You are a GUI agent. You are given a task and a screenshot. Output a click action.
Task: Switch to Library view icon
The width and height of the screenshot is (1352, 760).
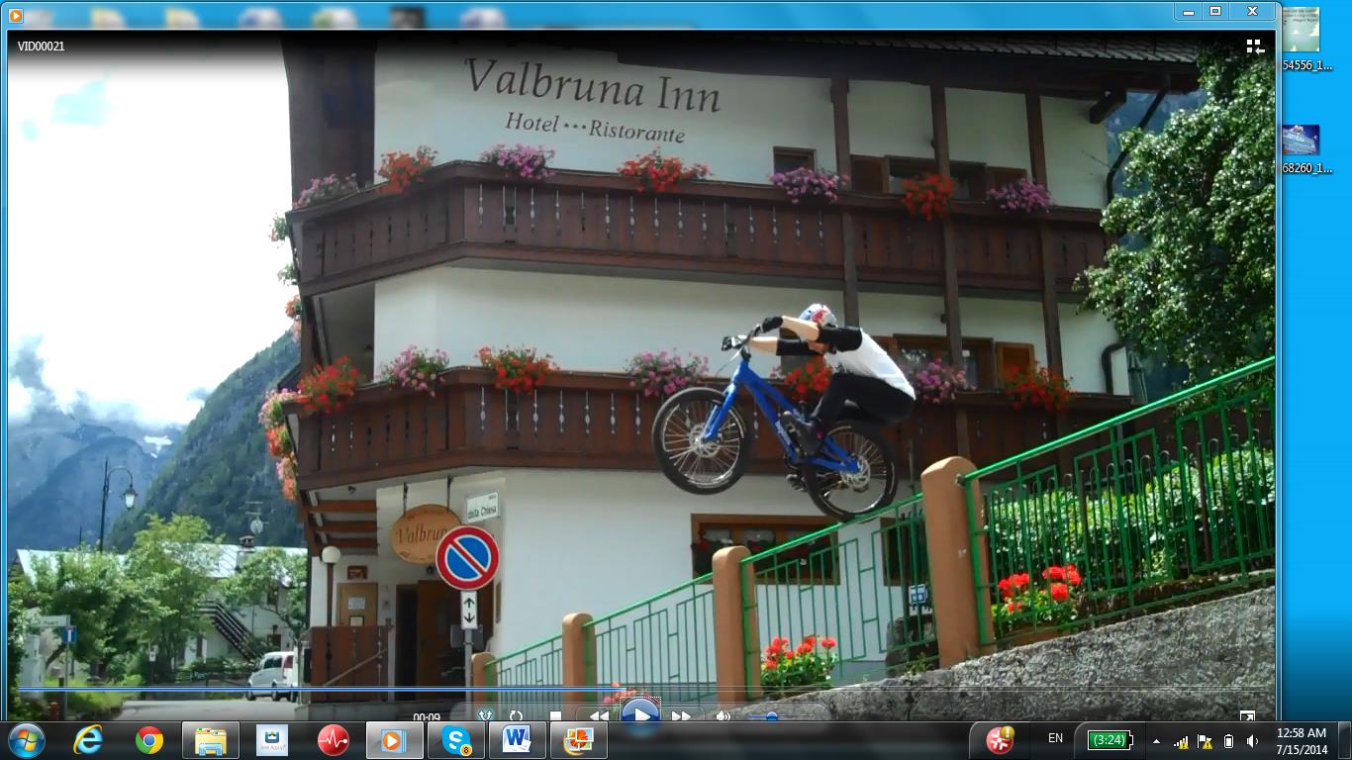(x=1255, y=47)
